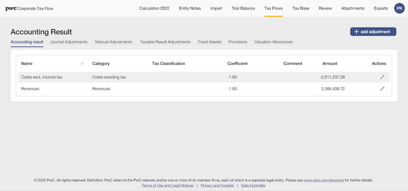408x191 pixels.
Task: Open Calculation 2022 in top navigation
Action: (154, 8)
